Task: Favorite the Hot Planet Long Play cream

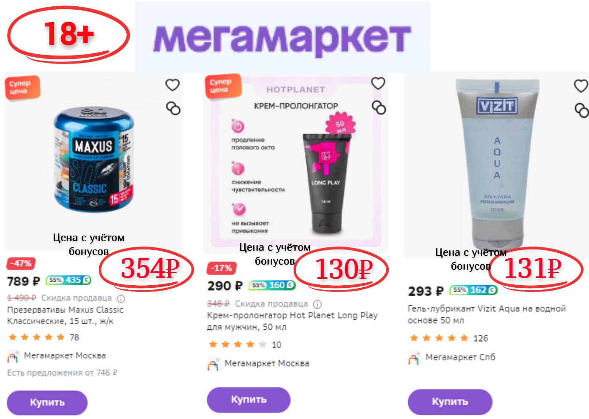Action: (378, 83)
